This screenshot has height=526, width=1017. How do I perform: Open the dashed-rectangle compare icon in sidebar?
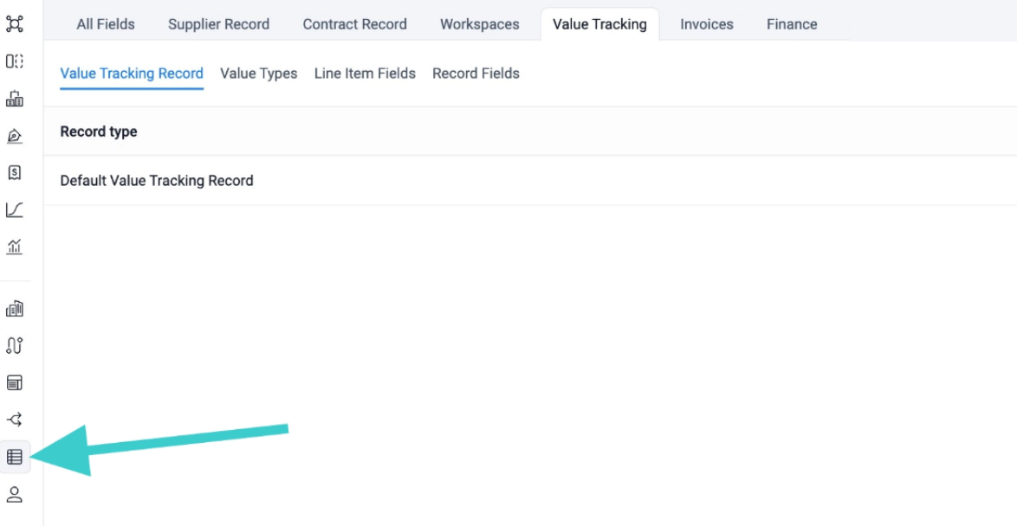pyautogui.click(x=15, y=61)
